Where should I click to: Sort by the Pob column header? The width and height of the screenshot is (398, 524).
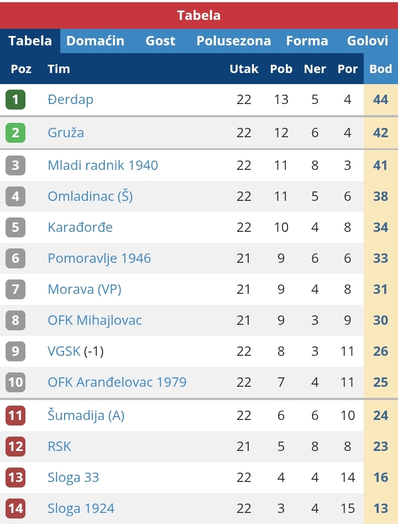pos(281,69)
